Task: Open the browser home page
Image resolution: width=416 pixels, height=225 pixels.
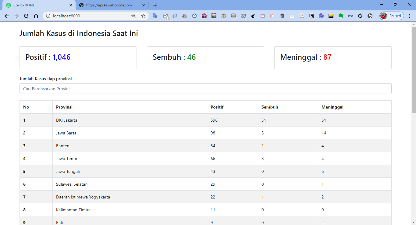Action: [36, 16]
